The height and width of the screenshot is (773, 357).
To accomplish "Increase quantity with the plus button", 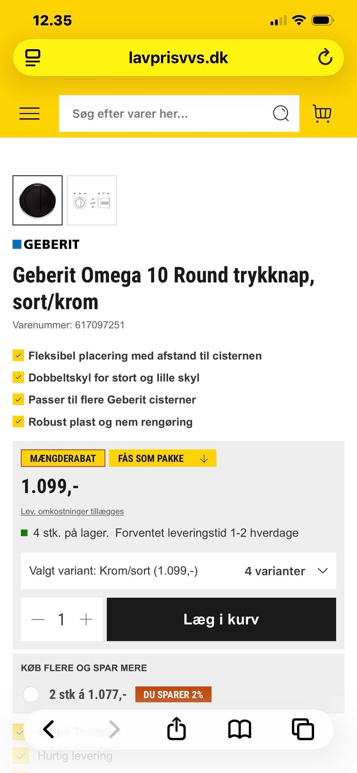I will 86,619.
